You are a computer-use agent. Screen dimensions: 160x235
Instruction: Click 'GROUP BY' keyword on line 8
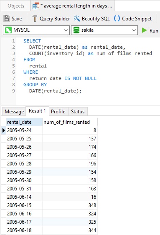[35, 85]
